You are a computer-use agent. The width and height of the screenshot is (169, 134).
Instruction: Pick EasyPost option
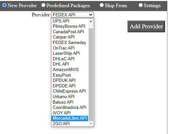pyautogui.click(x=70, y=75)
